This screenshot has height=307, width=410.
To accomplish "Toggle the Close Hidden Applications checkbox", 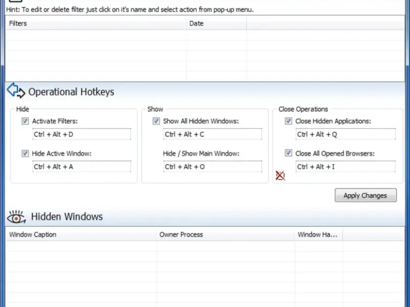I will coord(289,121).
